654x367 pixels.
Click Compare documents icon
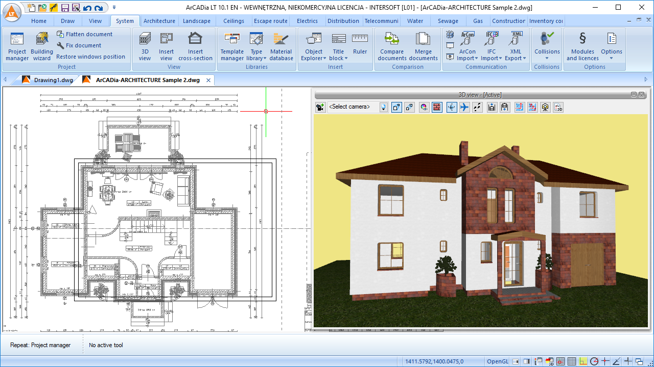click(392, 46)
